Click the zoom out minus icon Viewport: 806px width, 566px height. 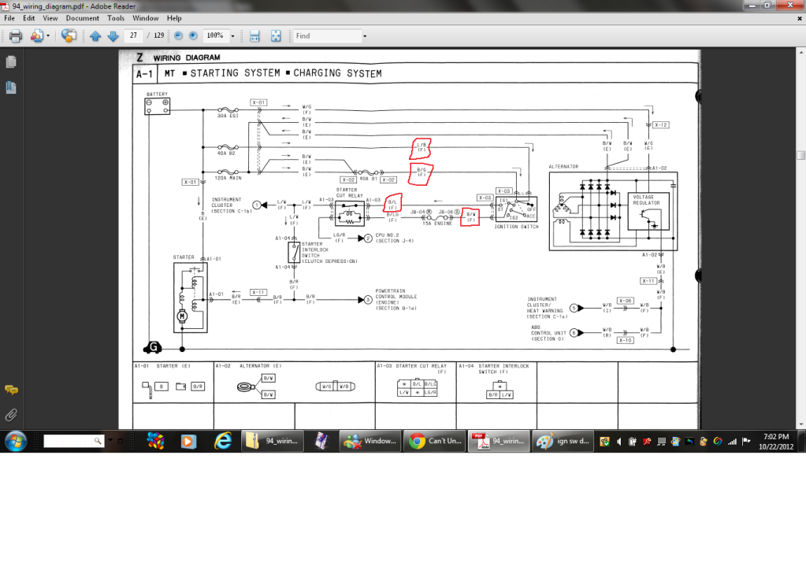pyautogui.click(x=178, y=35)
